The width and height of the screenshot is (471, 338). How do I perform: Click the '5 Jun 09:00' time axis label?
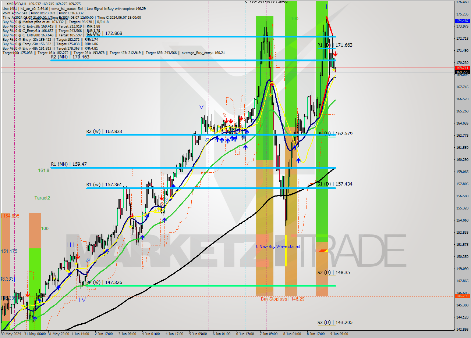point(198,334)
